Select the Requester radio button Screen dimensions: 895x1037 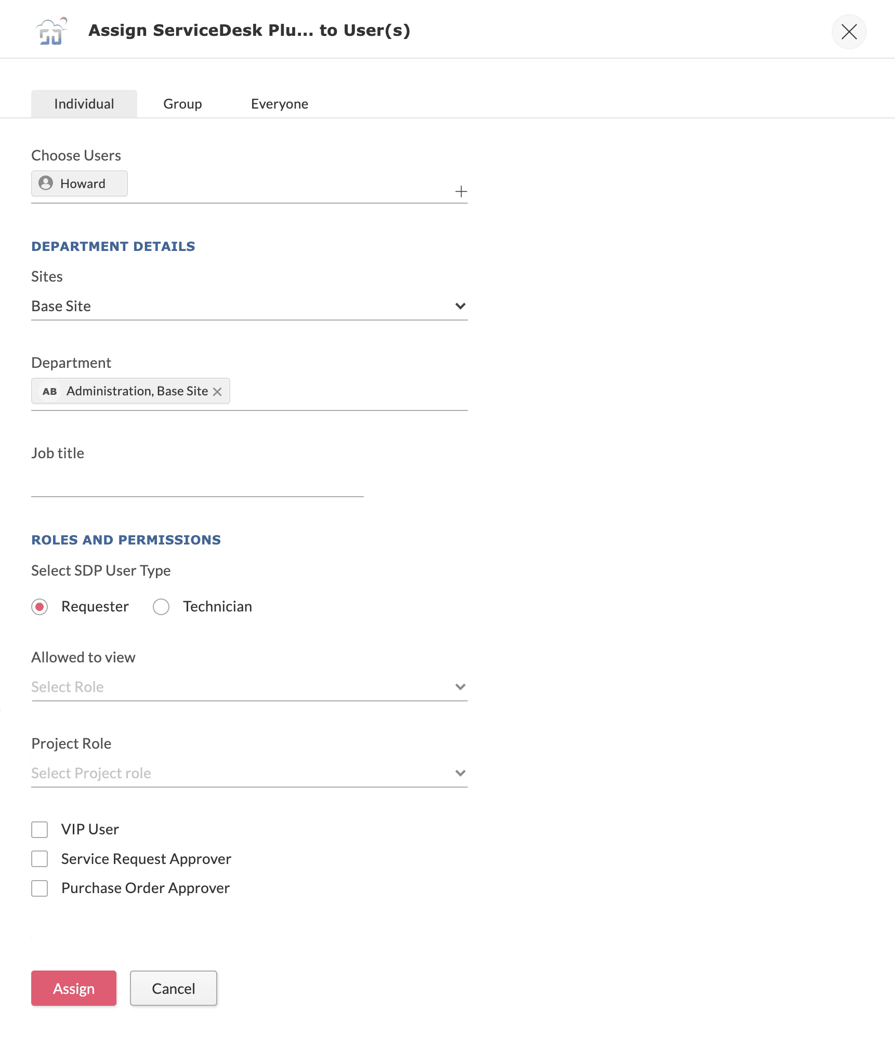[40, 607]
